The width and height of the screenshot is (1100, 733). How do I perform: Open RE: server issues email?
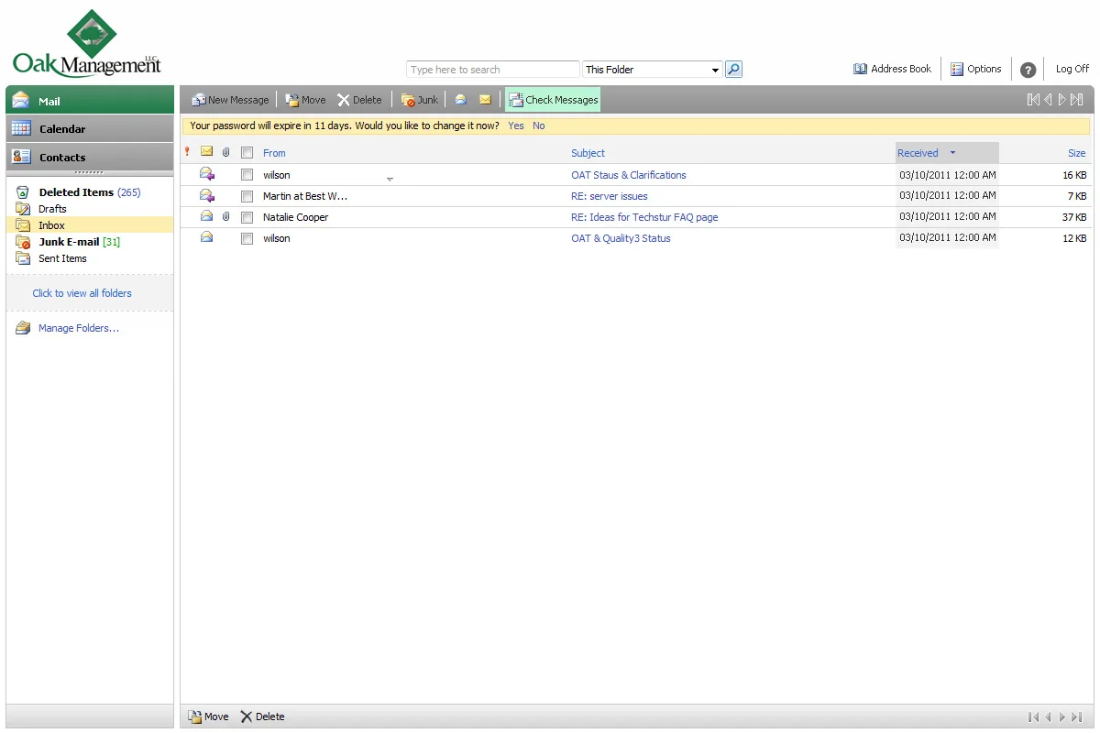pyautogui.click(x=610, y=196)
